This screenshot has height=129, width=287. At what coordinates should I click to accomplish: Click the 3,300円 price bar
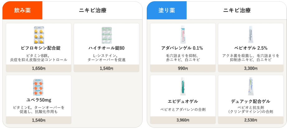(251, 68)
